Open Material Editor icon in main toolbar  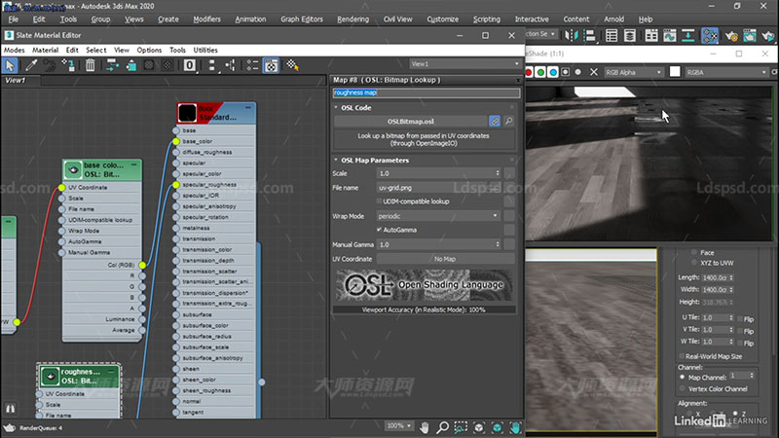pyautogui.click(x=710, y=36)
